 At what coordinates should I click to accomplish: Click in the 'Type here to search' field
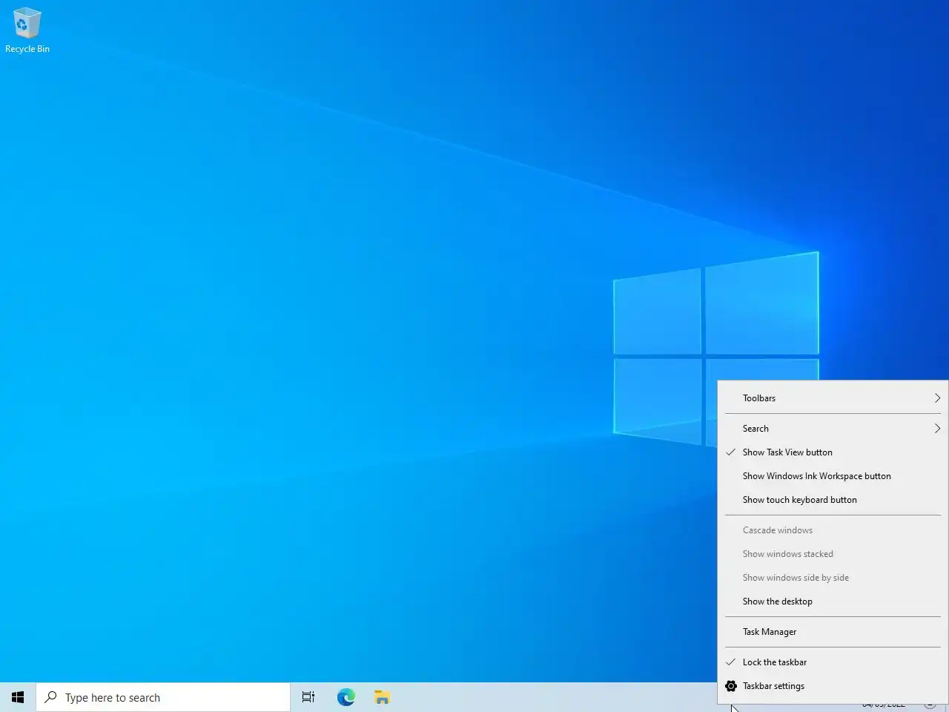(x=163, y=697)
